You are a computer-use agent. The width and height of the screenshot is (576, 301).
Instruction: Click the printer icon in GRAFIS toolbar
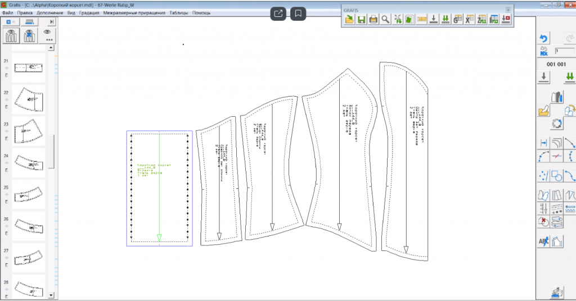tap(373, 20)
